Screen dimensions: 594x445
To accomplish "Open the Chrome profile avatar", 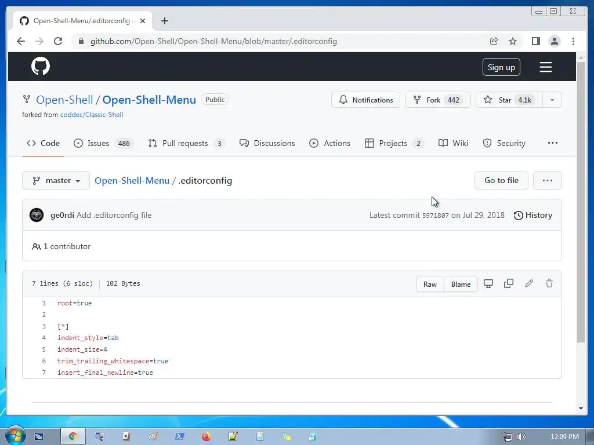I will (x=554, y=41).
